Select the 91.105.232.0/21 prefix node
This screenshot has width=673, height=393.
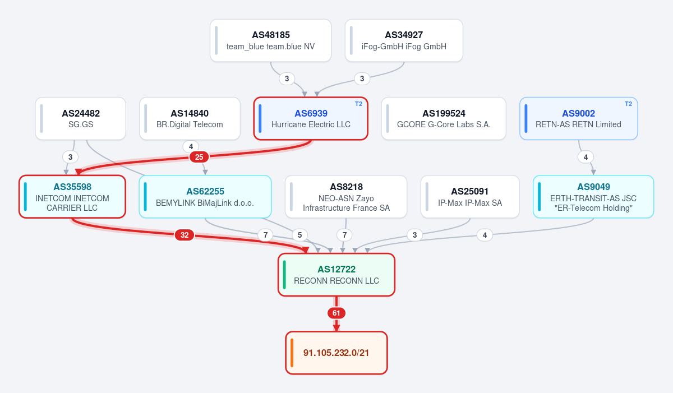336,353
